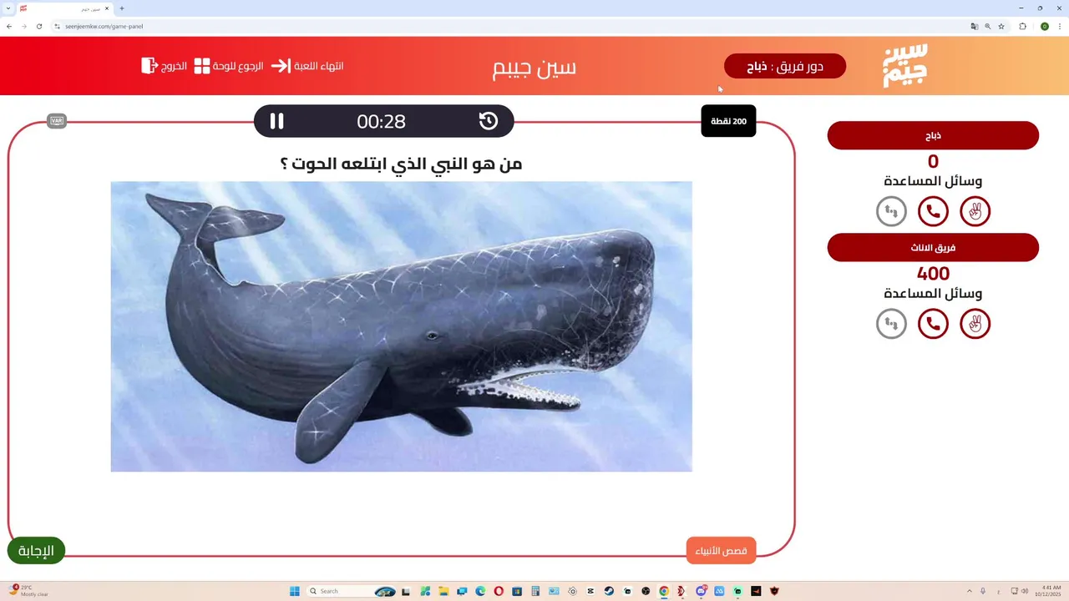Open the volume control in system tray

[1025, 591]
